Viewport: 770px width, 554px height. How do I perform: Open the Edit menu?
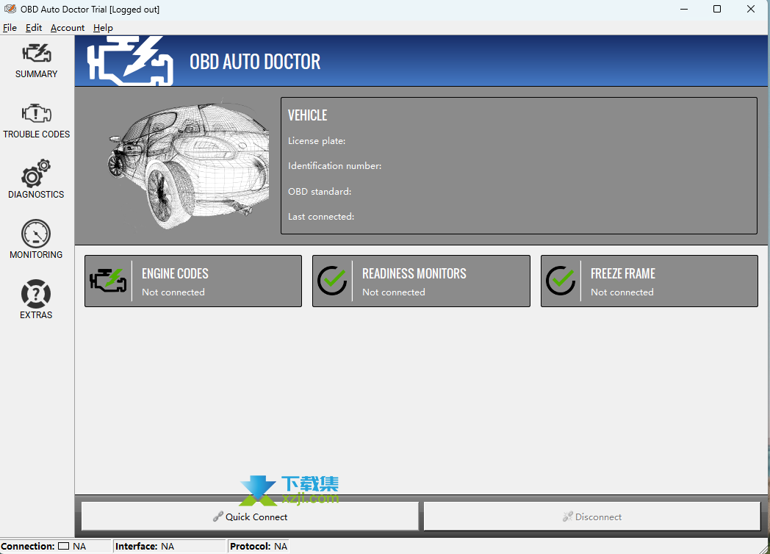pos(34,27)
